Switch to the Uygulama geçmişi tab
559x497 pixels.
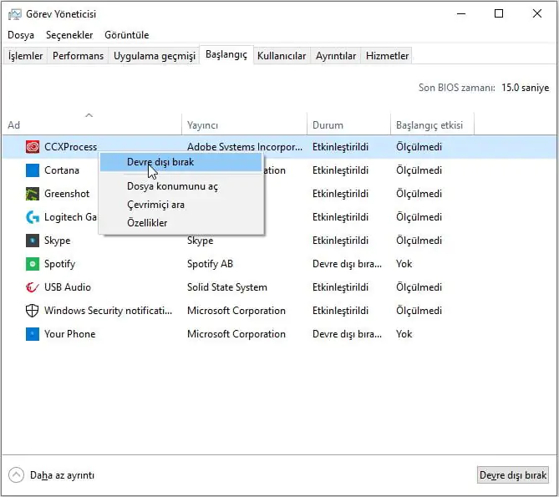pyautogui.click(x=155, y=56)
